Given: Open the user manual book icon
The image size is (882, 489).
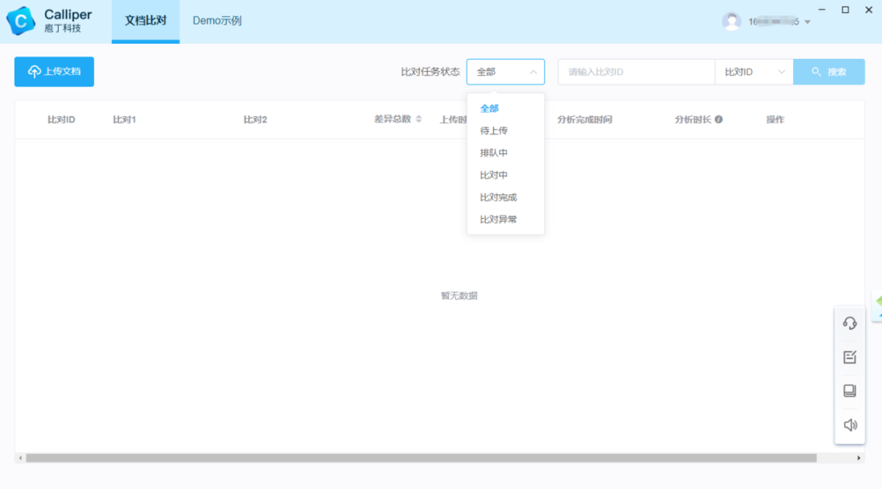Looking at the screenshot, I should (x=849, y=391).
